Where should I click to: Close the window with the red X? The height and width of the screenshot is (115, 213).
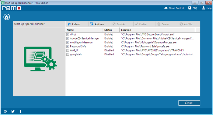[209, 3]
